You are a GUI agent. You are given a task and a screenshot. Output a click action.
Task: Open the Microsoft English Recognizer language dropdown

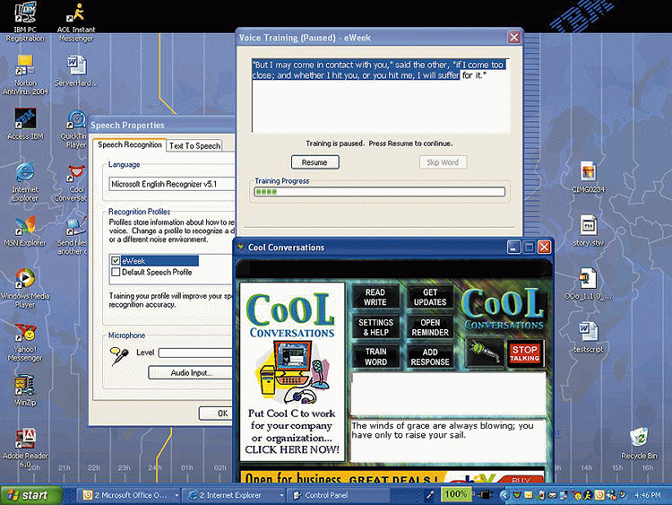pyautogui.click(x=171, y=184)
